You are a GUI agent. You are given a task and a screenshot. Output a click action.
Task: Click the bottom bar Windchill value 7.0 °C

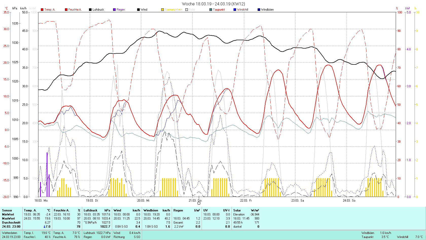click(x=419, y=237)
